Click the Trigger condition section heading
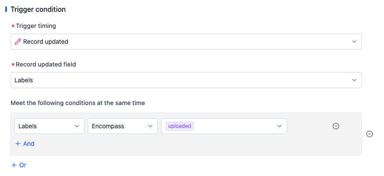Viewport: 384px width, 176px height. [x=38, y=9]
